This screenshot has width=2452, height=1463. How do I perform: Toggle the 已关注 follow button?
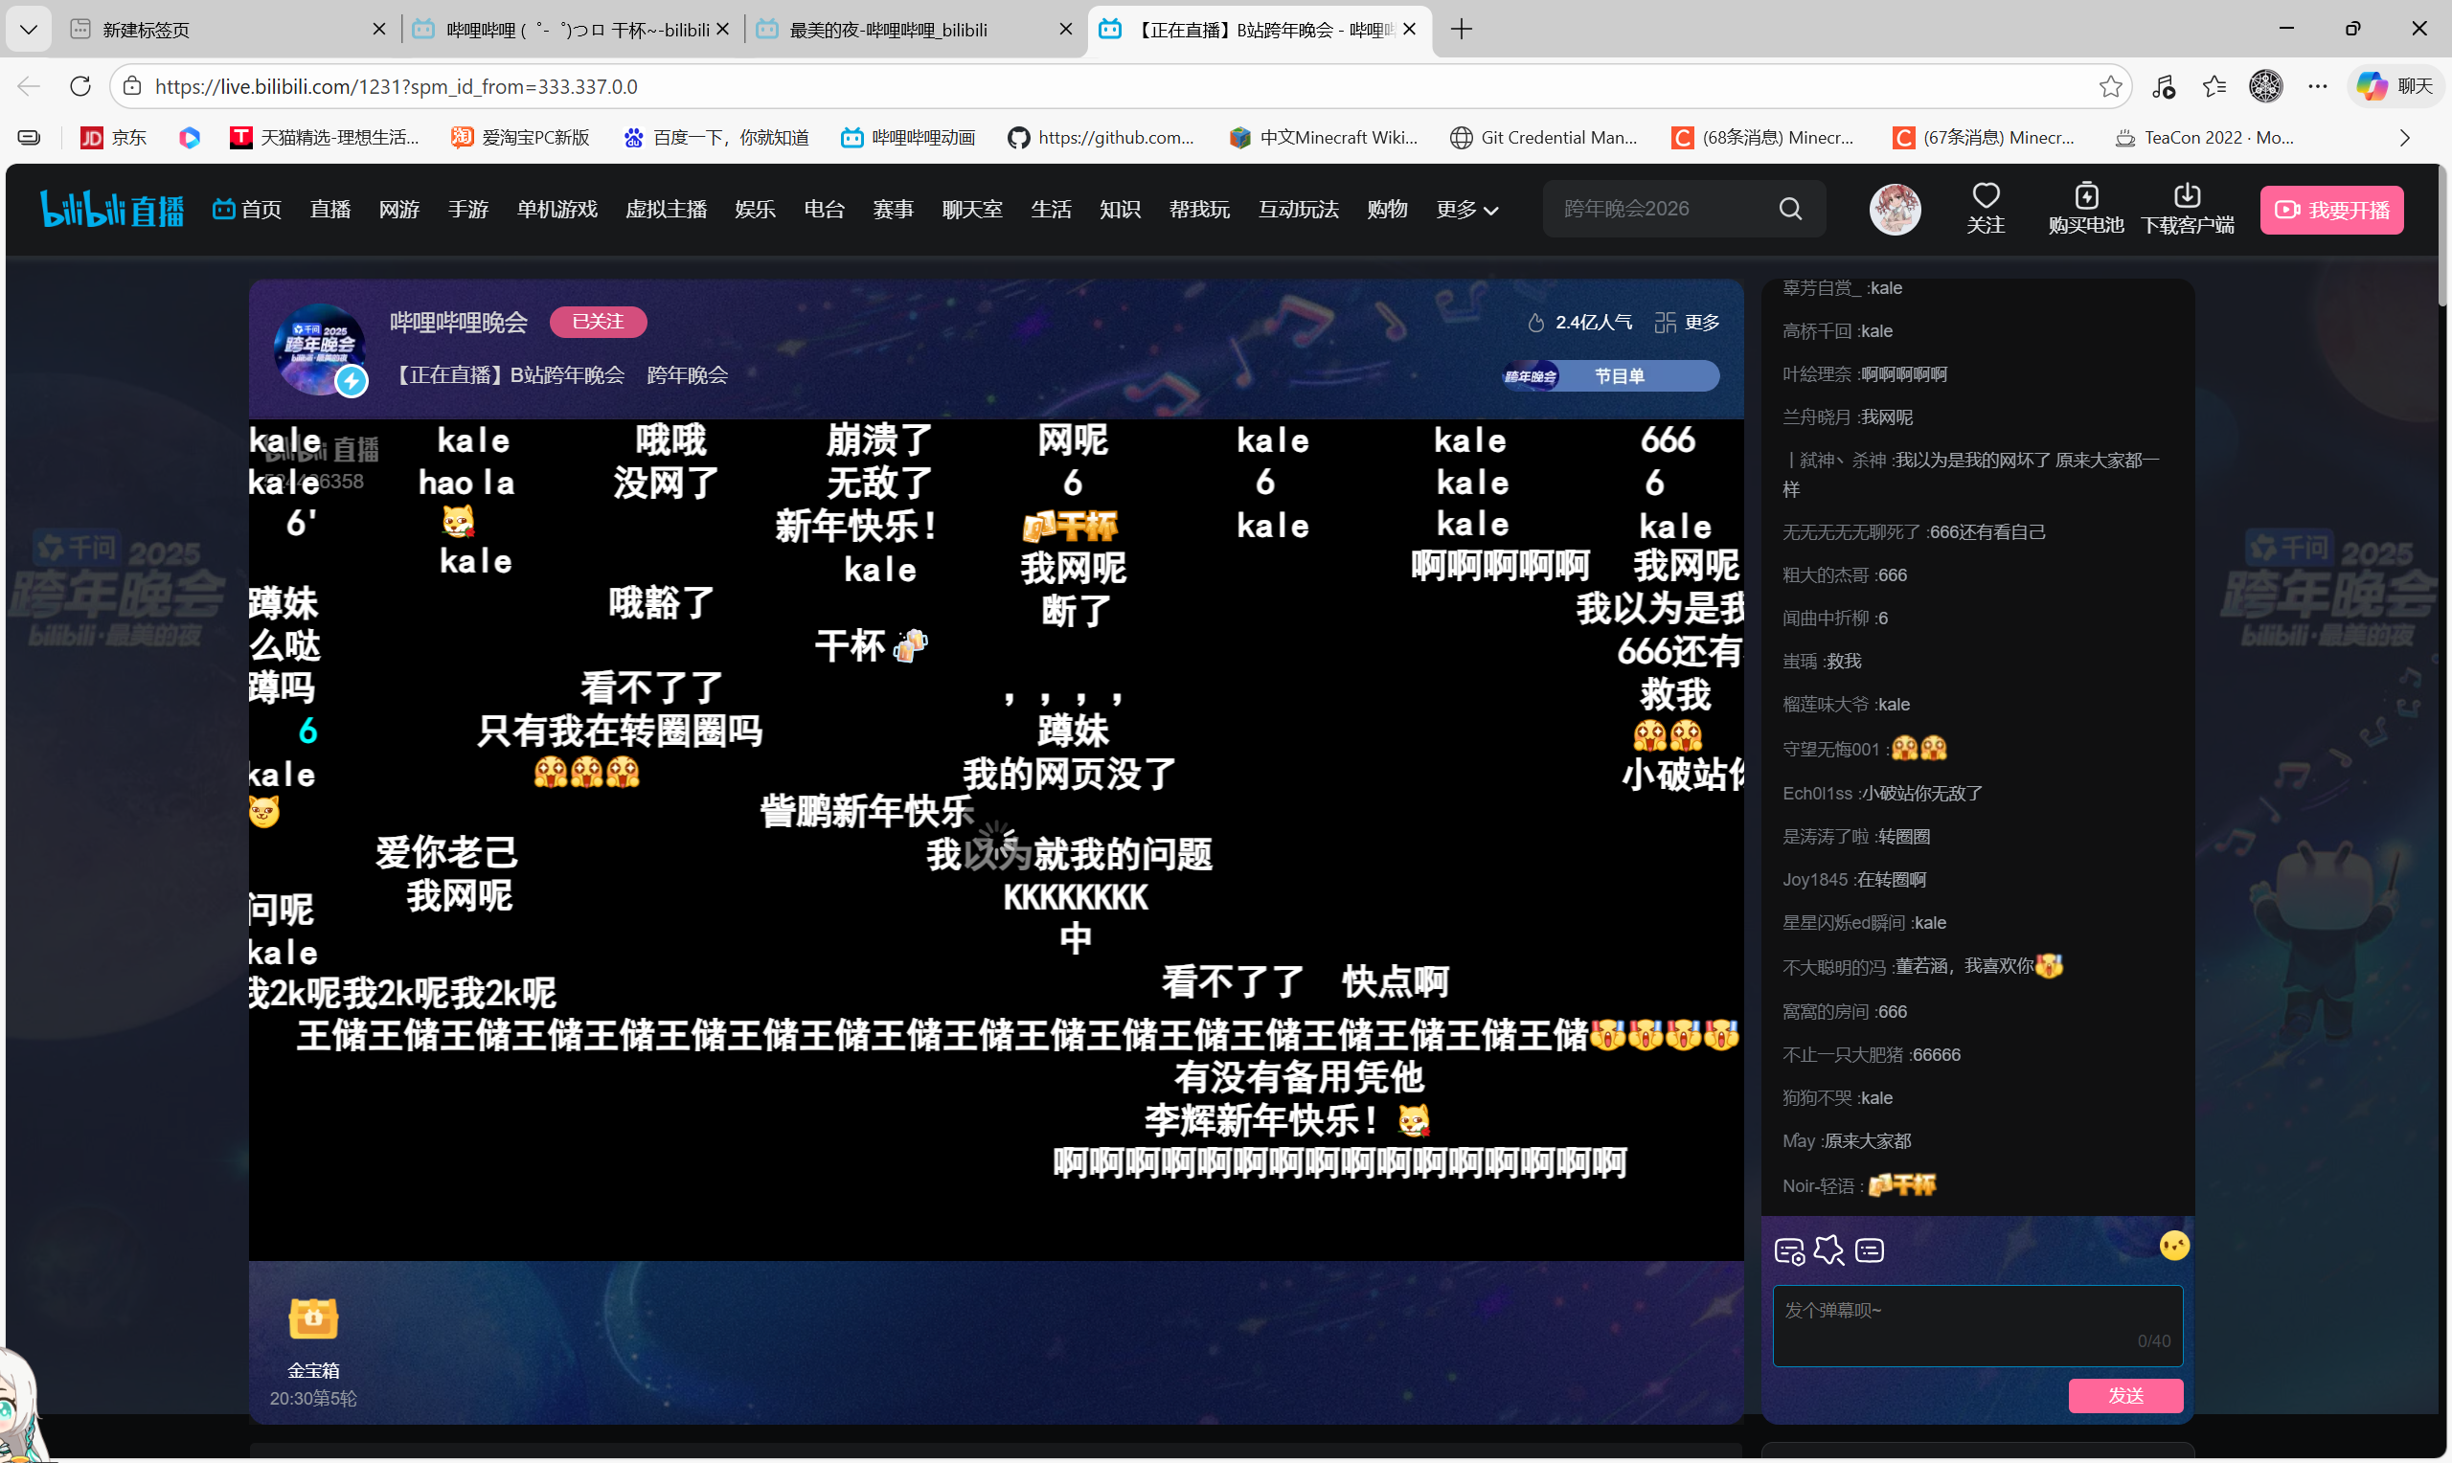pos(598,322)
